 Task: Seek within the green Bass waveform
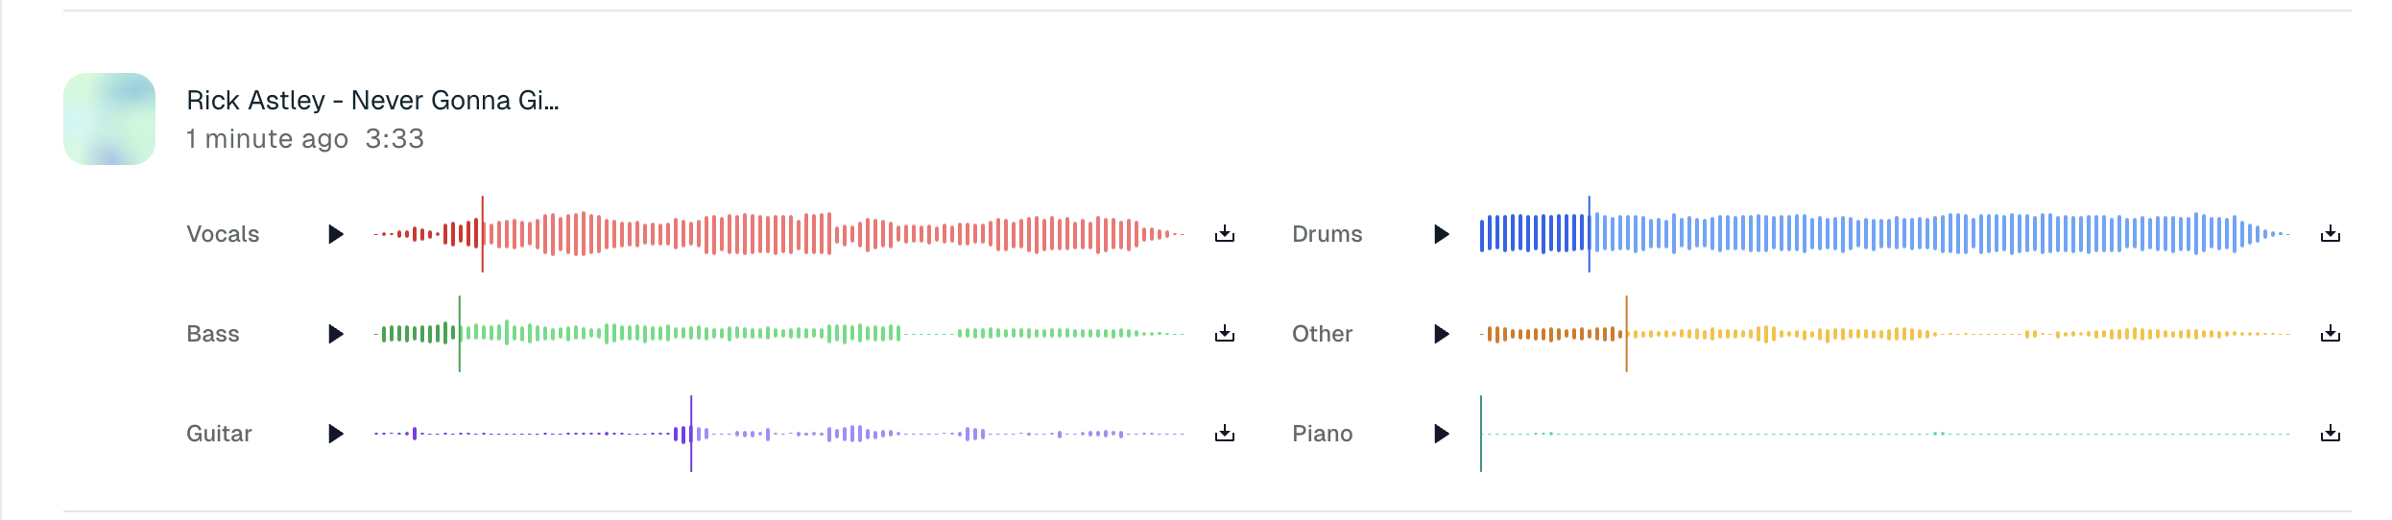(777, 334)
